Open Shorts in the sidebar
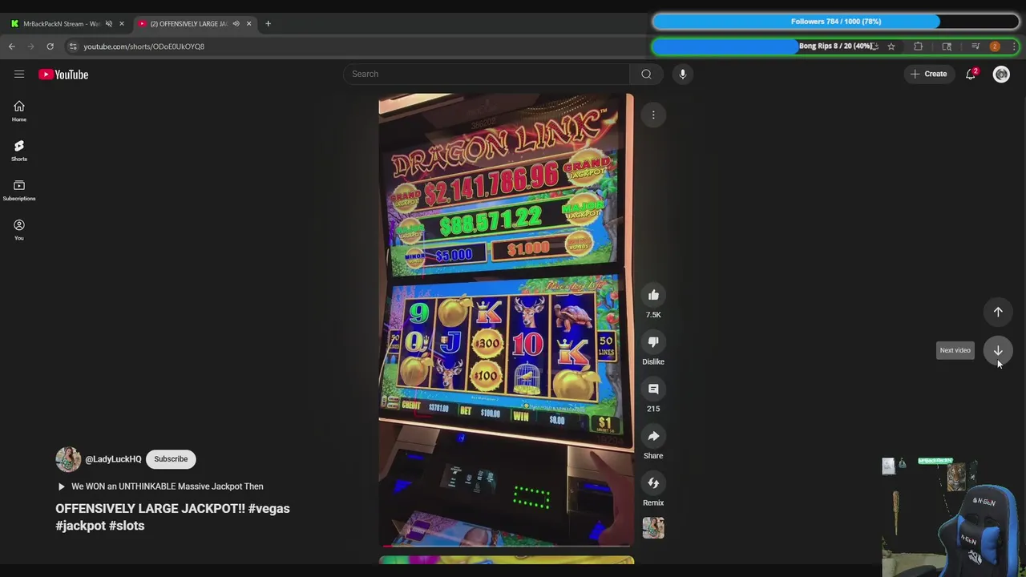Screen dimensions: 1026x577 (19, 151)
